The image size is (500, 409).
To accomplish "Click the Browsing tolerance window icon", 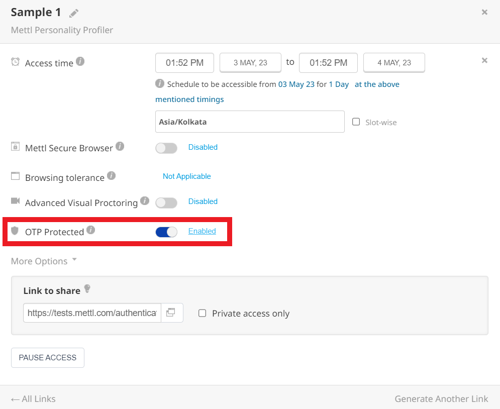I will point(15,176).
